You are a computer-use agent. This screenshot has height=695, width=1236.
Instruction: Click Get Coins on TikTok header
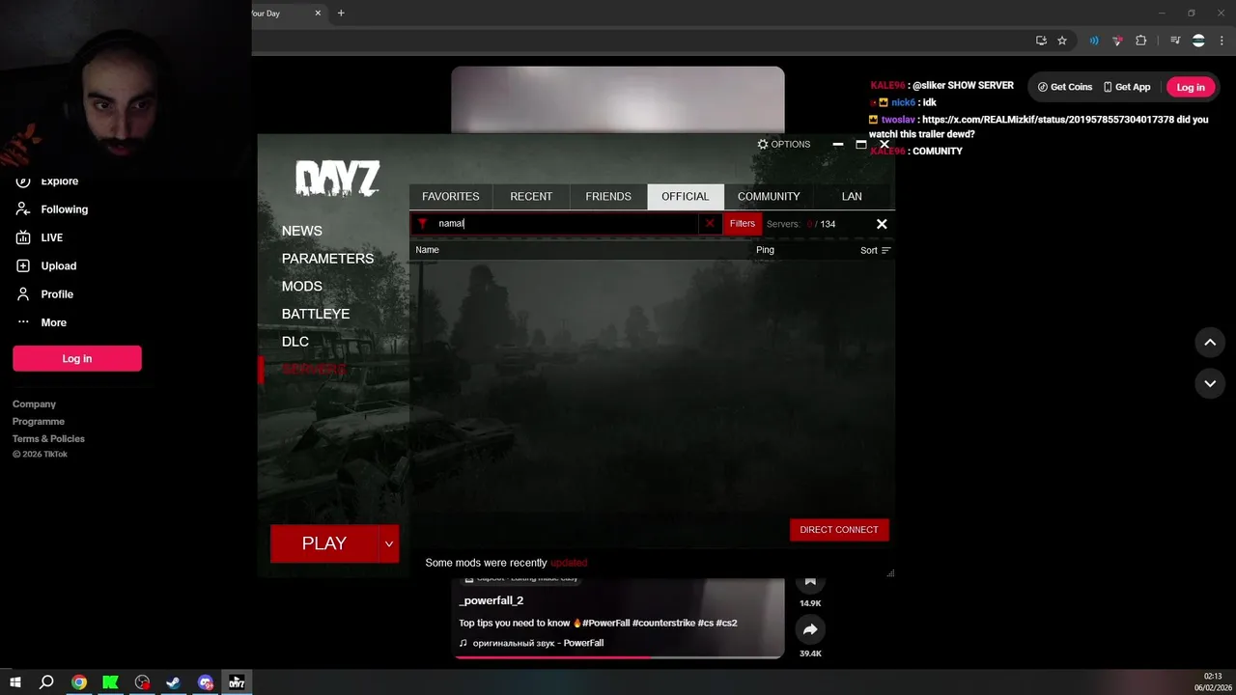pyautogui.click(x=1065, y=87)
